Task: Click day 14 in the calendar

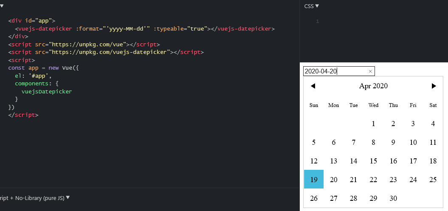Action: 354,161
